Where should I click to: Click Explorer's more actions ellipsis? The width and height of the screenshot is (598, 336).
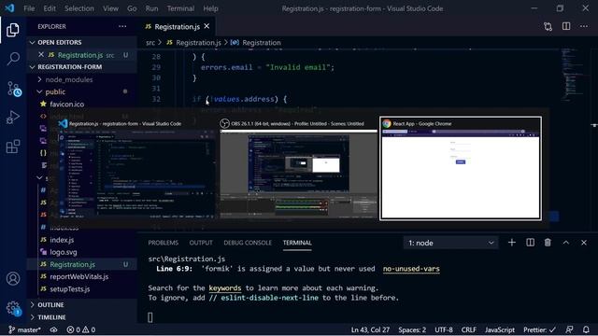122,26
